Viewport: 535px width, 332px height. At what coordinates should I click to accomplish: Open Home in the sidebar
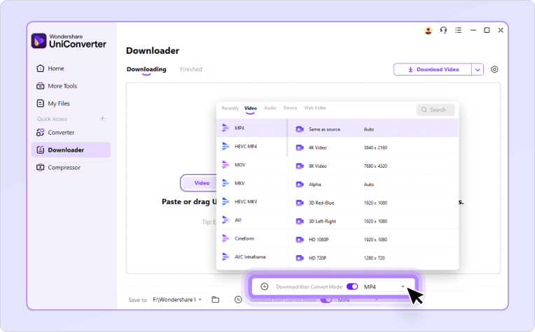(55, 68)
